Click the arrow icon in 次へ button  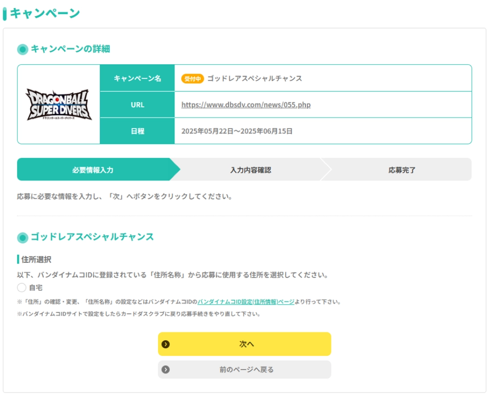point(166,344)
